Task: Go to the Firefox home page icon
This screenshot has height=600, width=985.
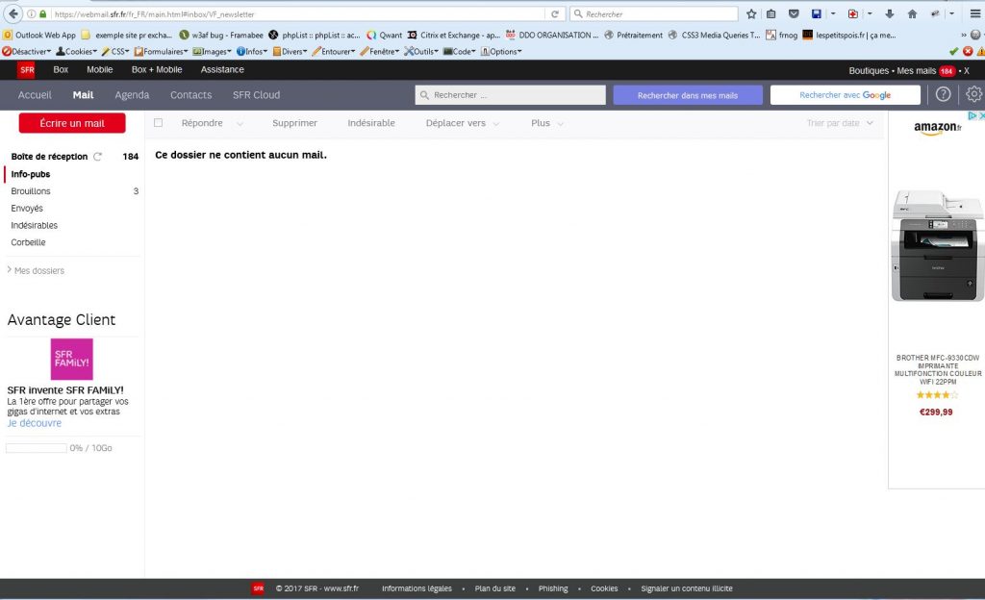Action: tap(912, 14)
